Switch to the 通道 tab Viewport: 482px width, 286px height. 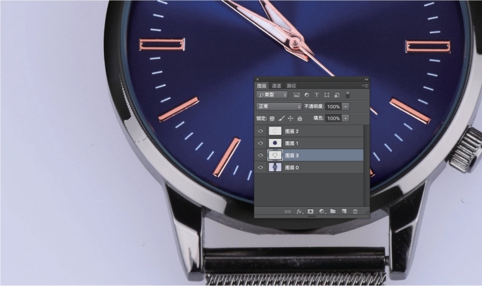click(276, 86)
